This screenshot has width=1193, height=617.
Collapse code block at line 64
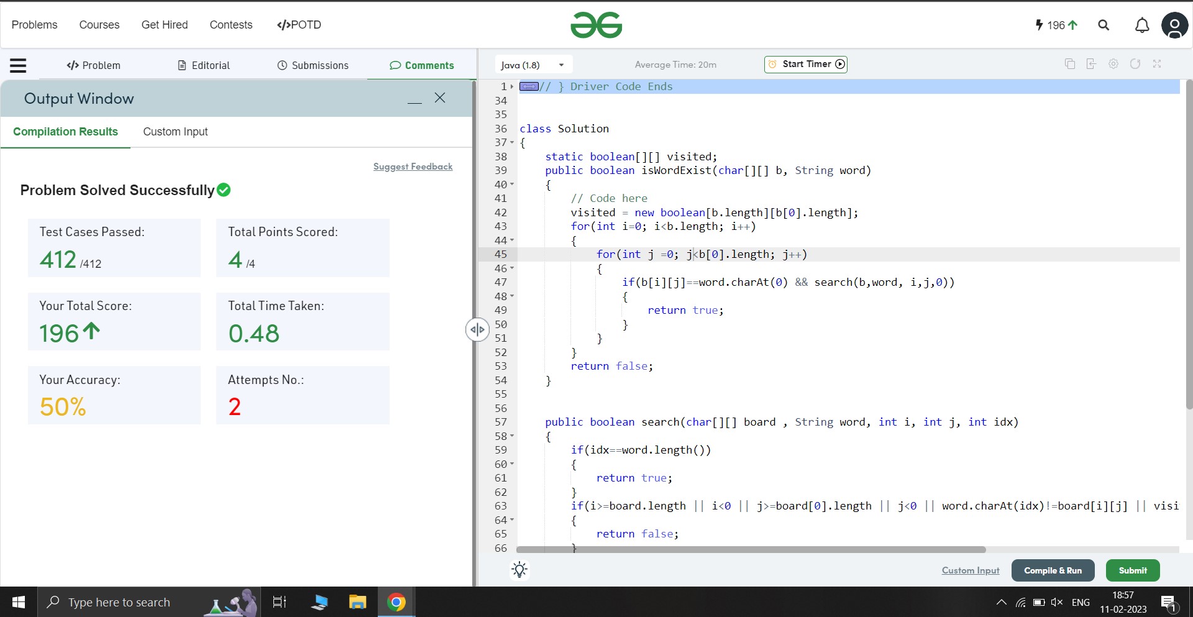512,520
